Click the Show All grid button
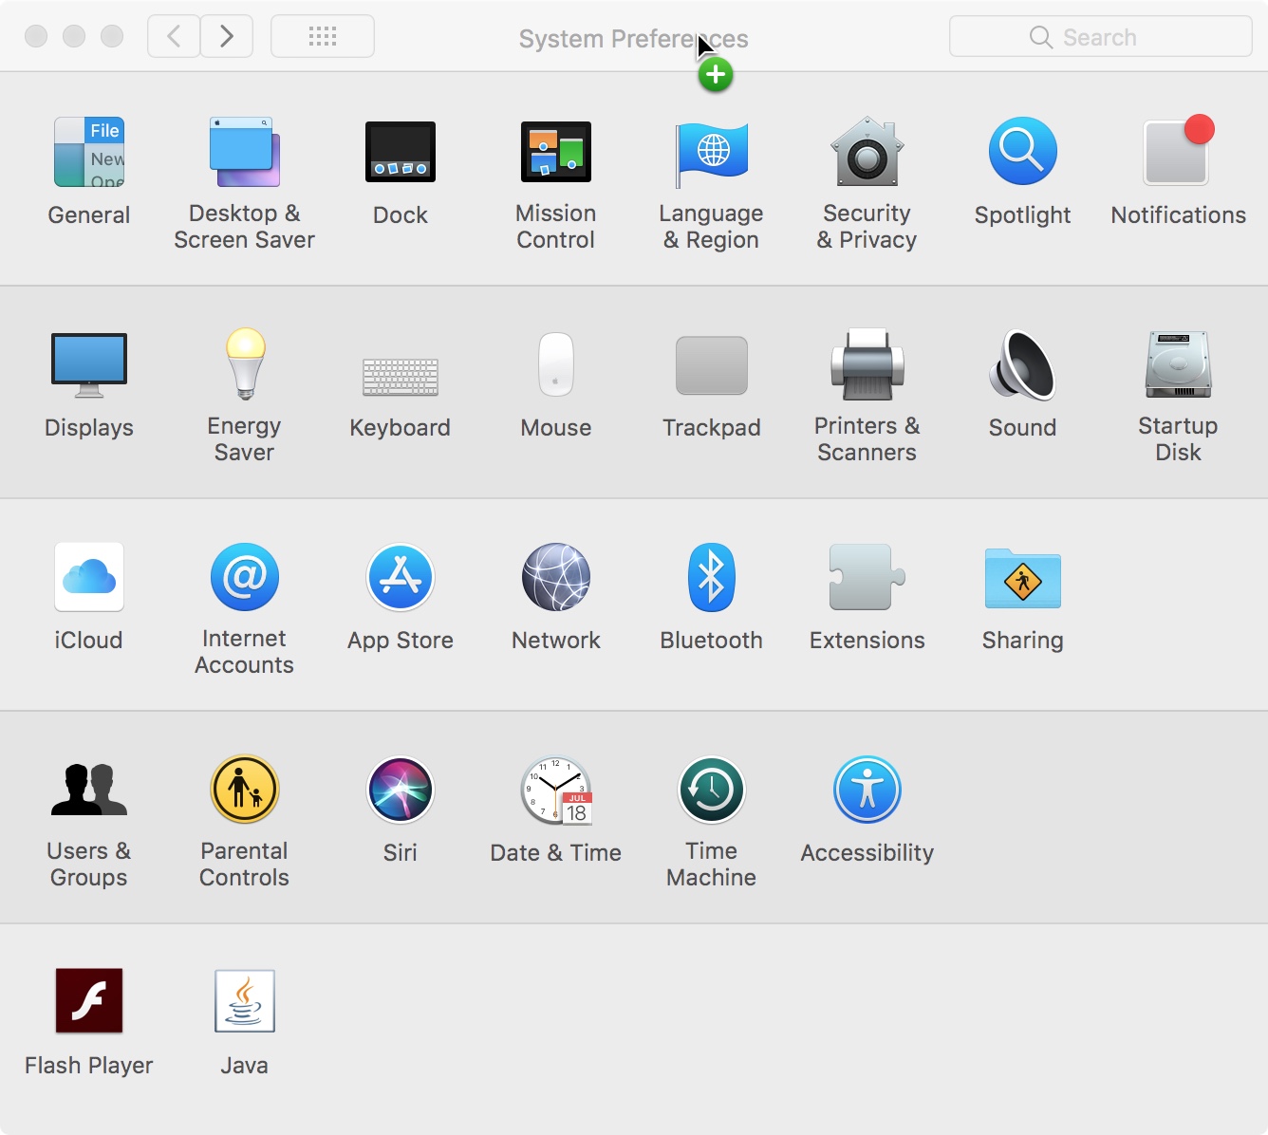This screenshot has width=1268, height=1135. (323, 37)
